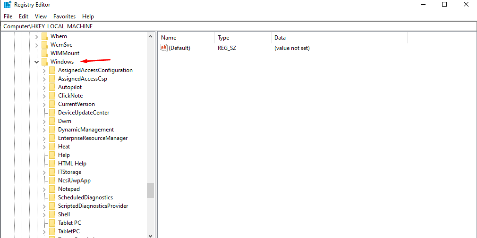Click the Wbem folder icon

(45, 36)
